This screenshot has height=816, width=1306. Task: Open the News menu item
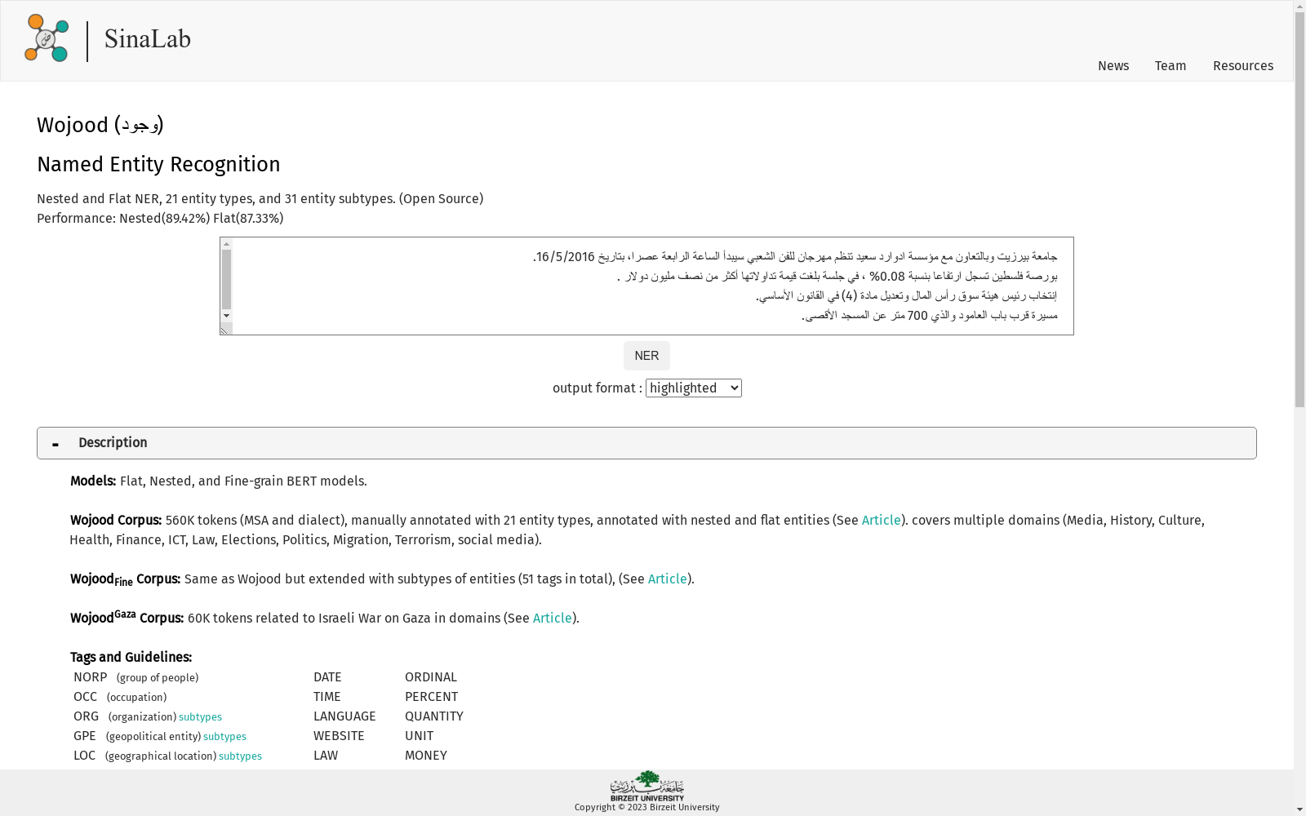point(1113,66)
